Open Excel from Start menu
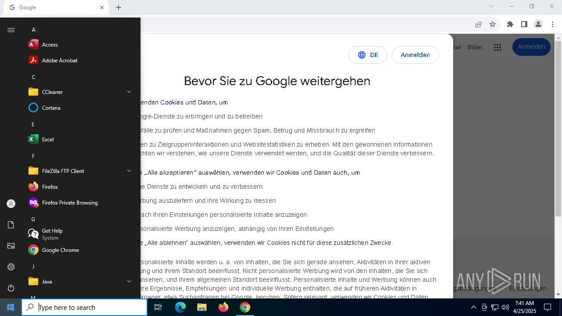The width and height of the screenshot is (562, 316). (x=81, y=140)
